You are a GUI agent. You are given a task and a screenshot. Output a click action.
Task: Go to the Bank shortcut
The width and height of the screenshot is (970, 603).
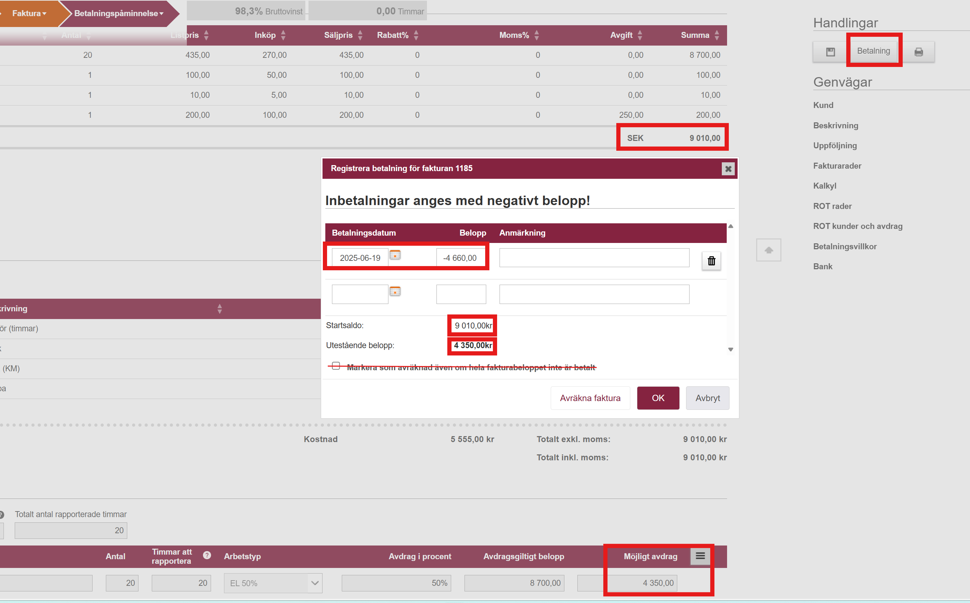tap(823, 266)
